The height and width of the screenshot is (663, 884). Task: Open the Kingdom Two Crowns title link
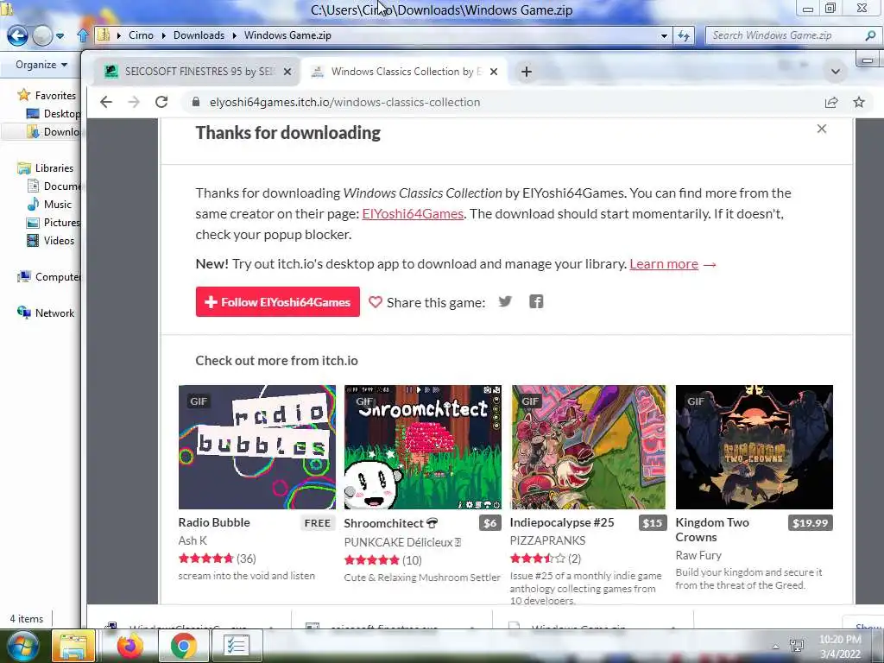tap(712, 529)
